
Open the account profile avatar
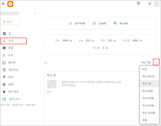click(x=156, y=4)
